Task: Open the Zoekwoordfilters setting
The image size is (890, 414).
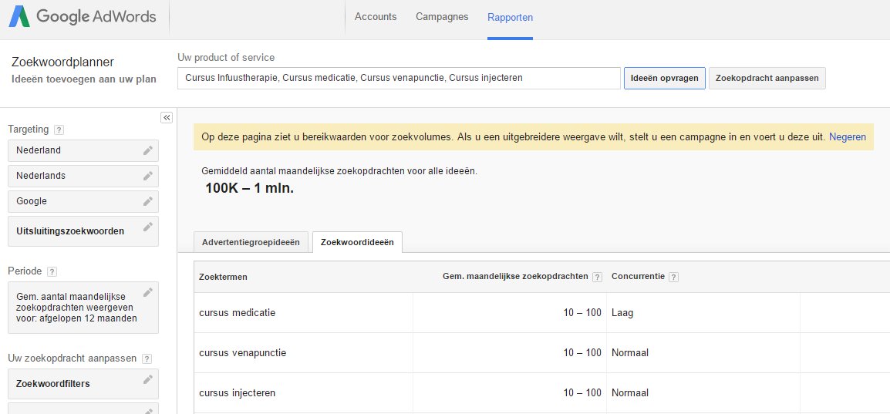Action: pos(83,384)
